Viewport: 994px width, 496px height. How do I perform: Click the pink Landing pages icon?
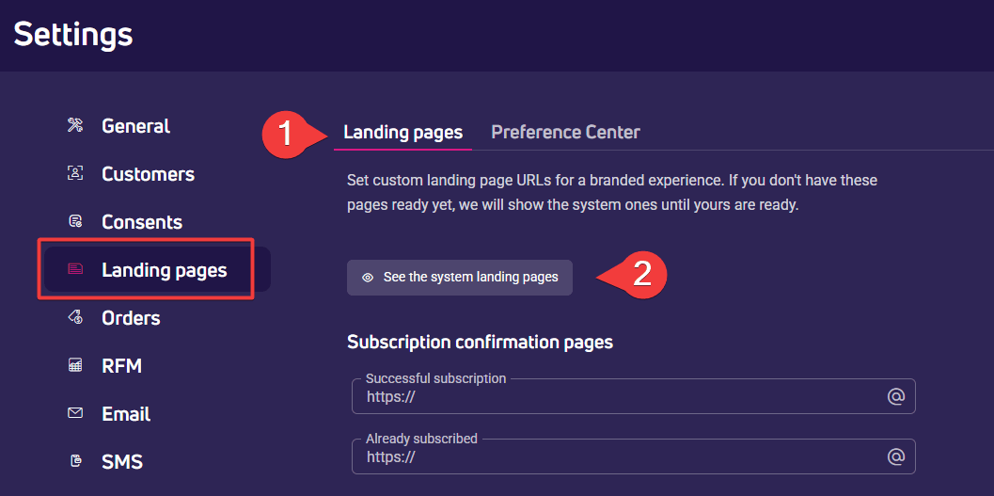pos(75,269)
